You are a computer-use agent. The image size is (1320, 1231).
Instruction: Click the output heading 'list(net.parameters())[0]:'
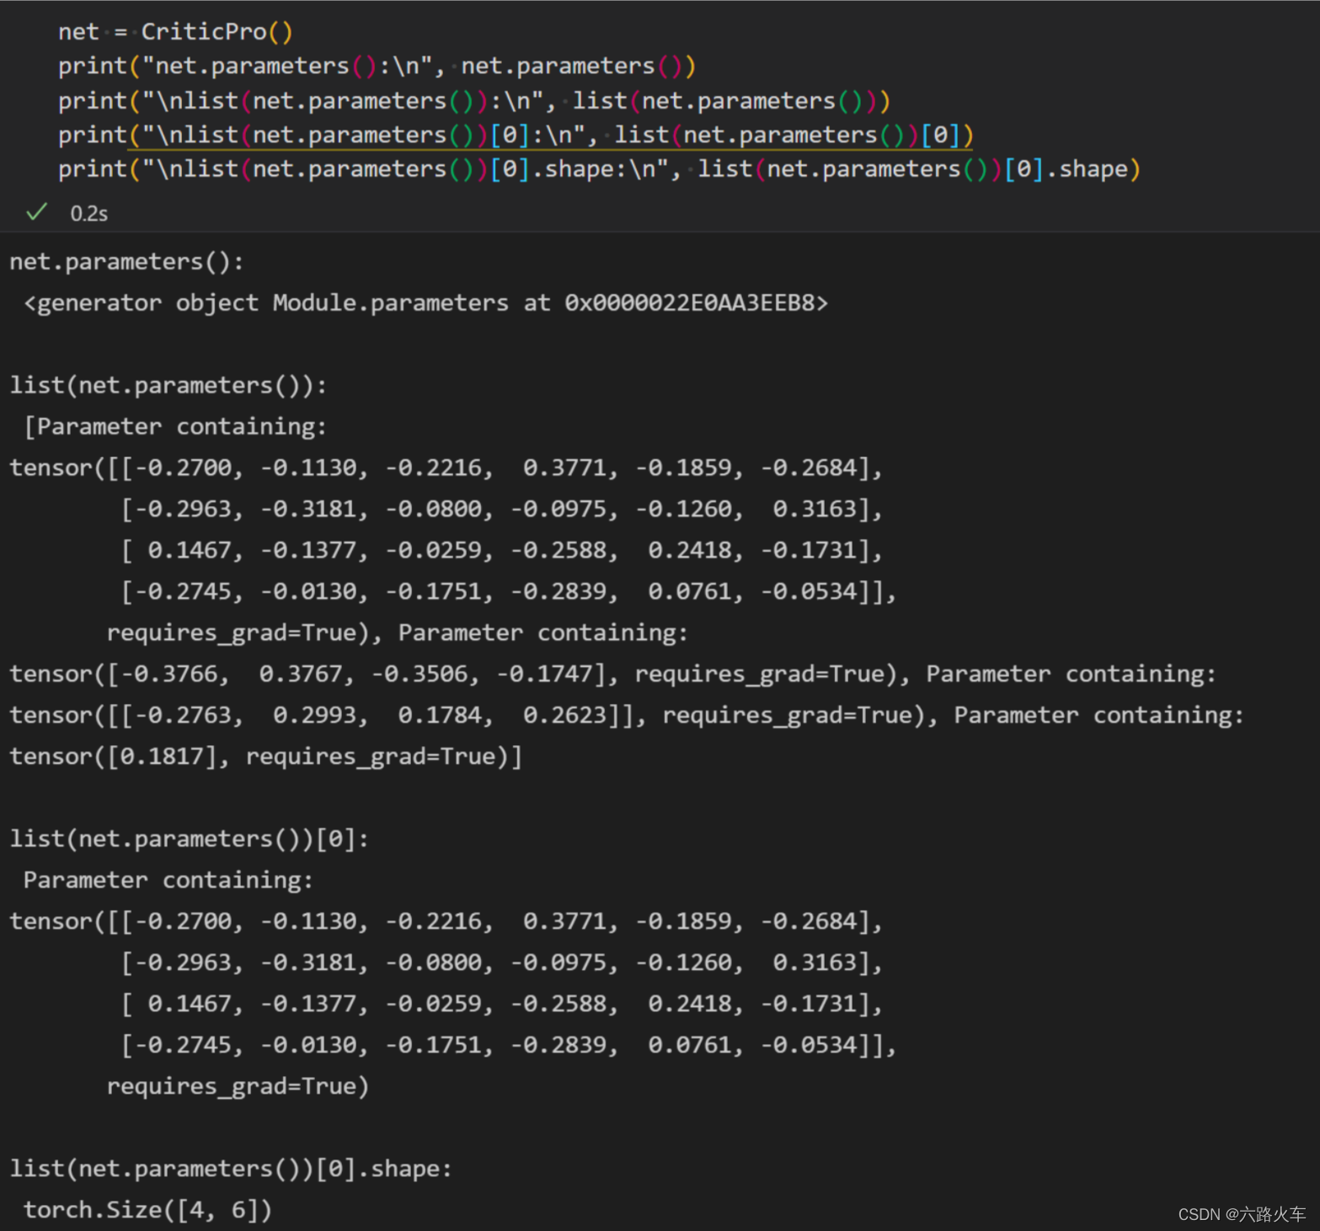pos(189,839)
